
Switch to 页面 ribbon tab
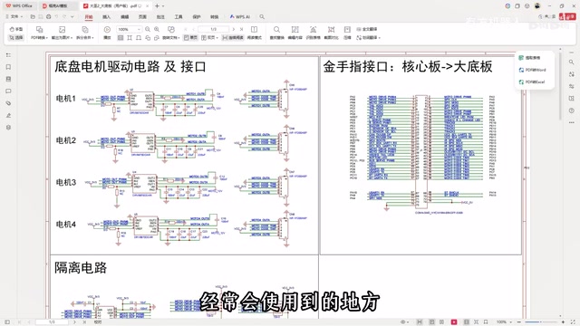coord(142,17)
